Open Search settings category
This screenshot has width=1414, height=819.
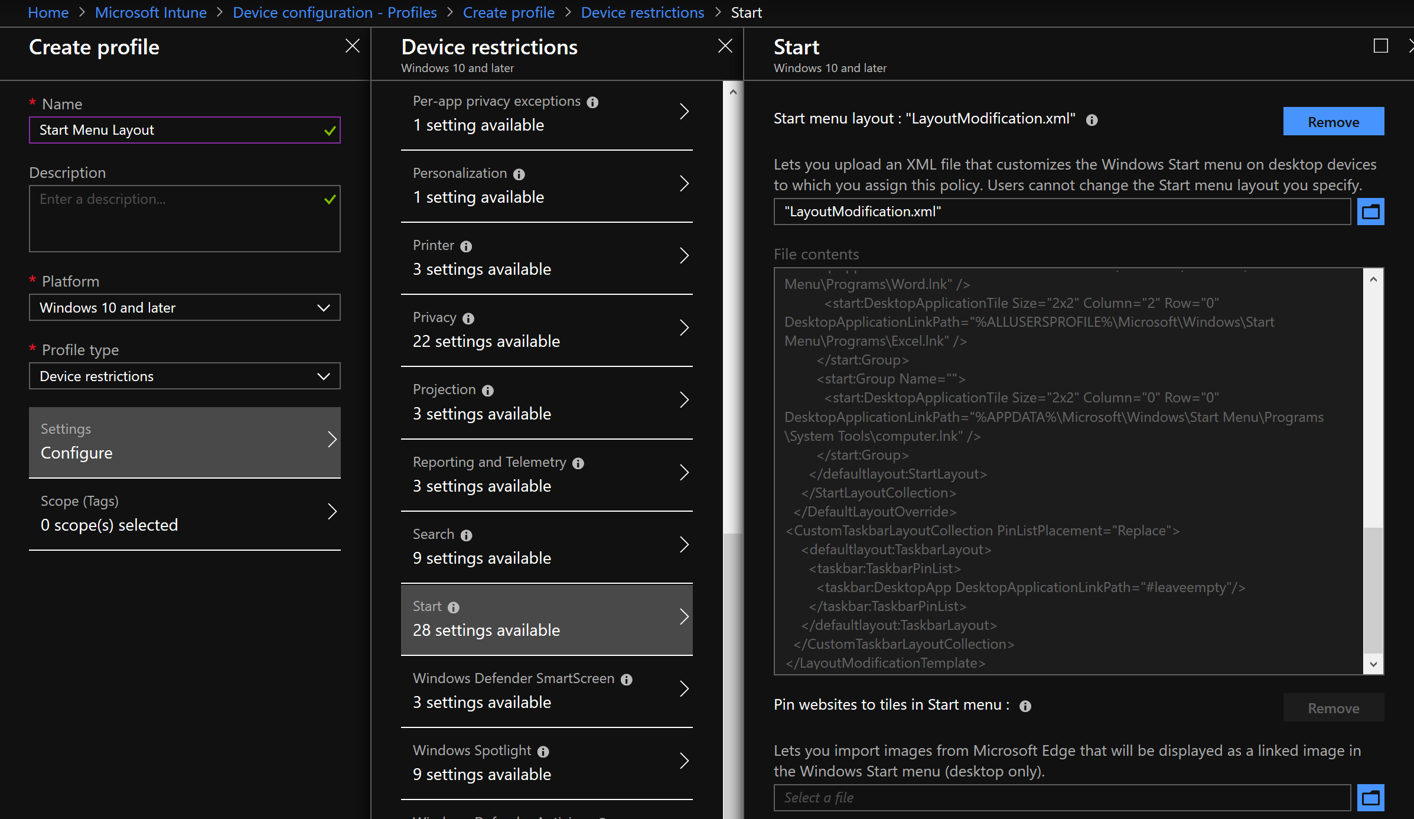[x=547, y=547]
